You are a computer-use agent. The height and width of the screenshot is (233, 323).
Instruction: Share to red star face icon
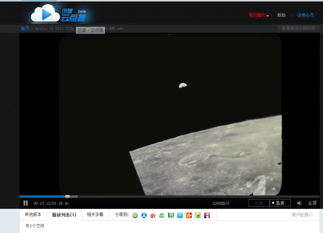point(189,215)
